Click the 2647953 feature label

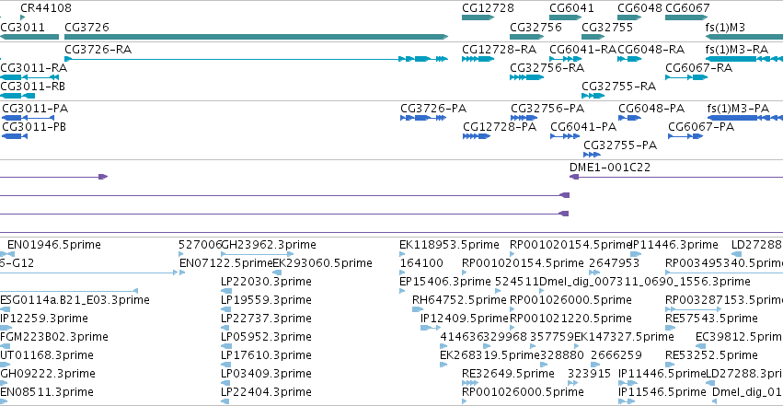click(x=615, y=263)
